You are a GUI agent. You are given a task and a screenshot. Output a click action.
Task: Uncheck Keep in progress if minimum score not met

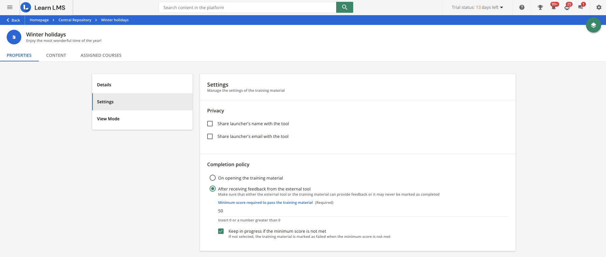coord(221,231)
